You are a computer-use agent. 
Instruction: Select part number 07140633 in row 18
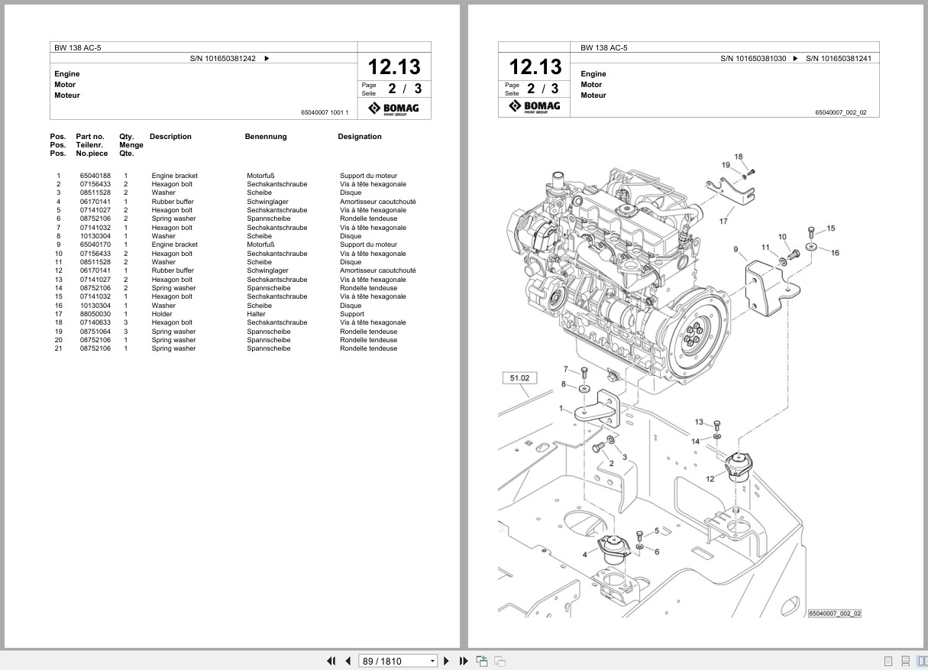95,322
